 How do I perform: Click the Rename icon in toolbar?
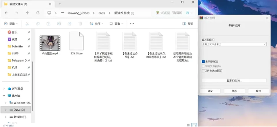[59, 24]
